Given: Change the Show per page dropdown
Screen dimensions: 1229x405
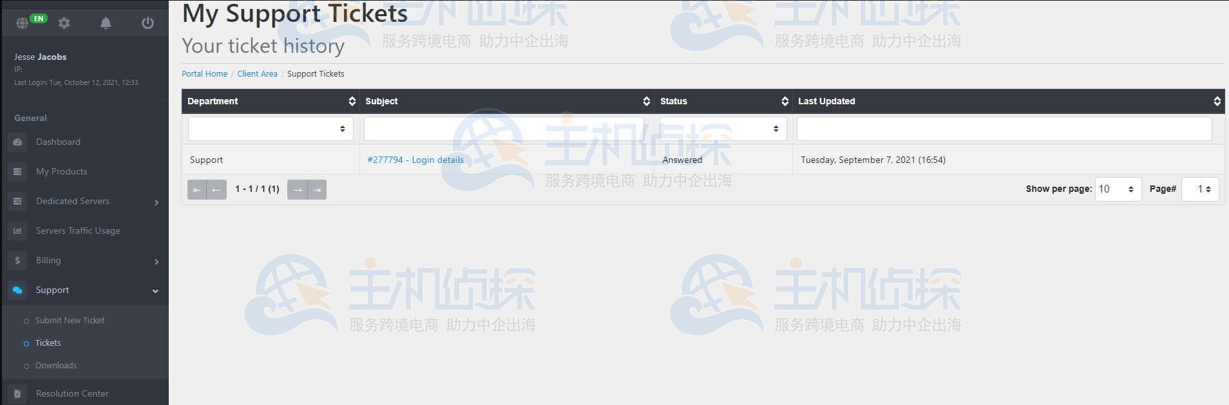Looking at the screenshot, I should click(x=1118, y=189).
